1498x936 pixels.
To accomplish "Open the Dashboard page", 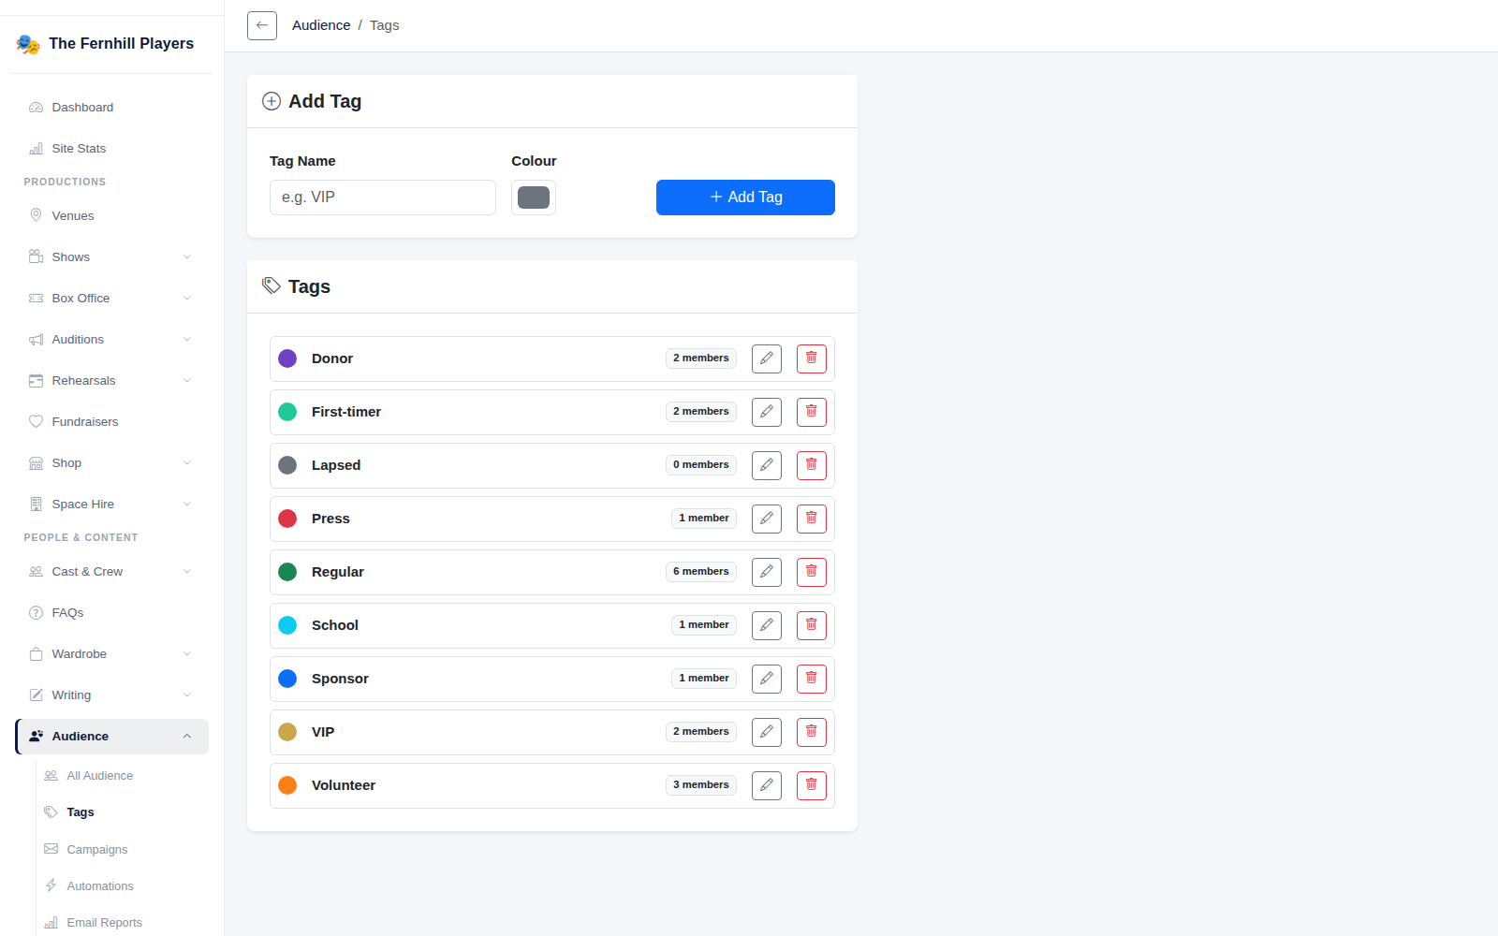I will click(x=111, y=108).
